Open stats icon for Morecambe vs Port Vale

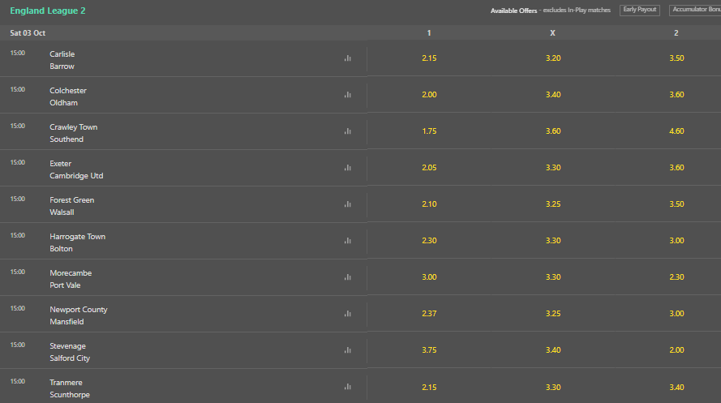click(x=348, y=277)
